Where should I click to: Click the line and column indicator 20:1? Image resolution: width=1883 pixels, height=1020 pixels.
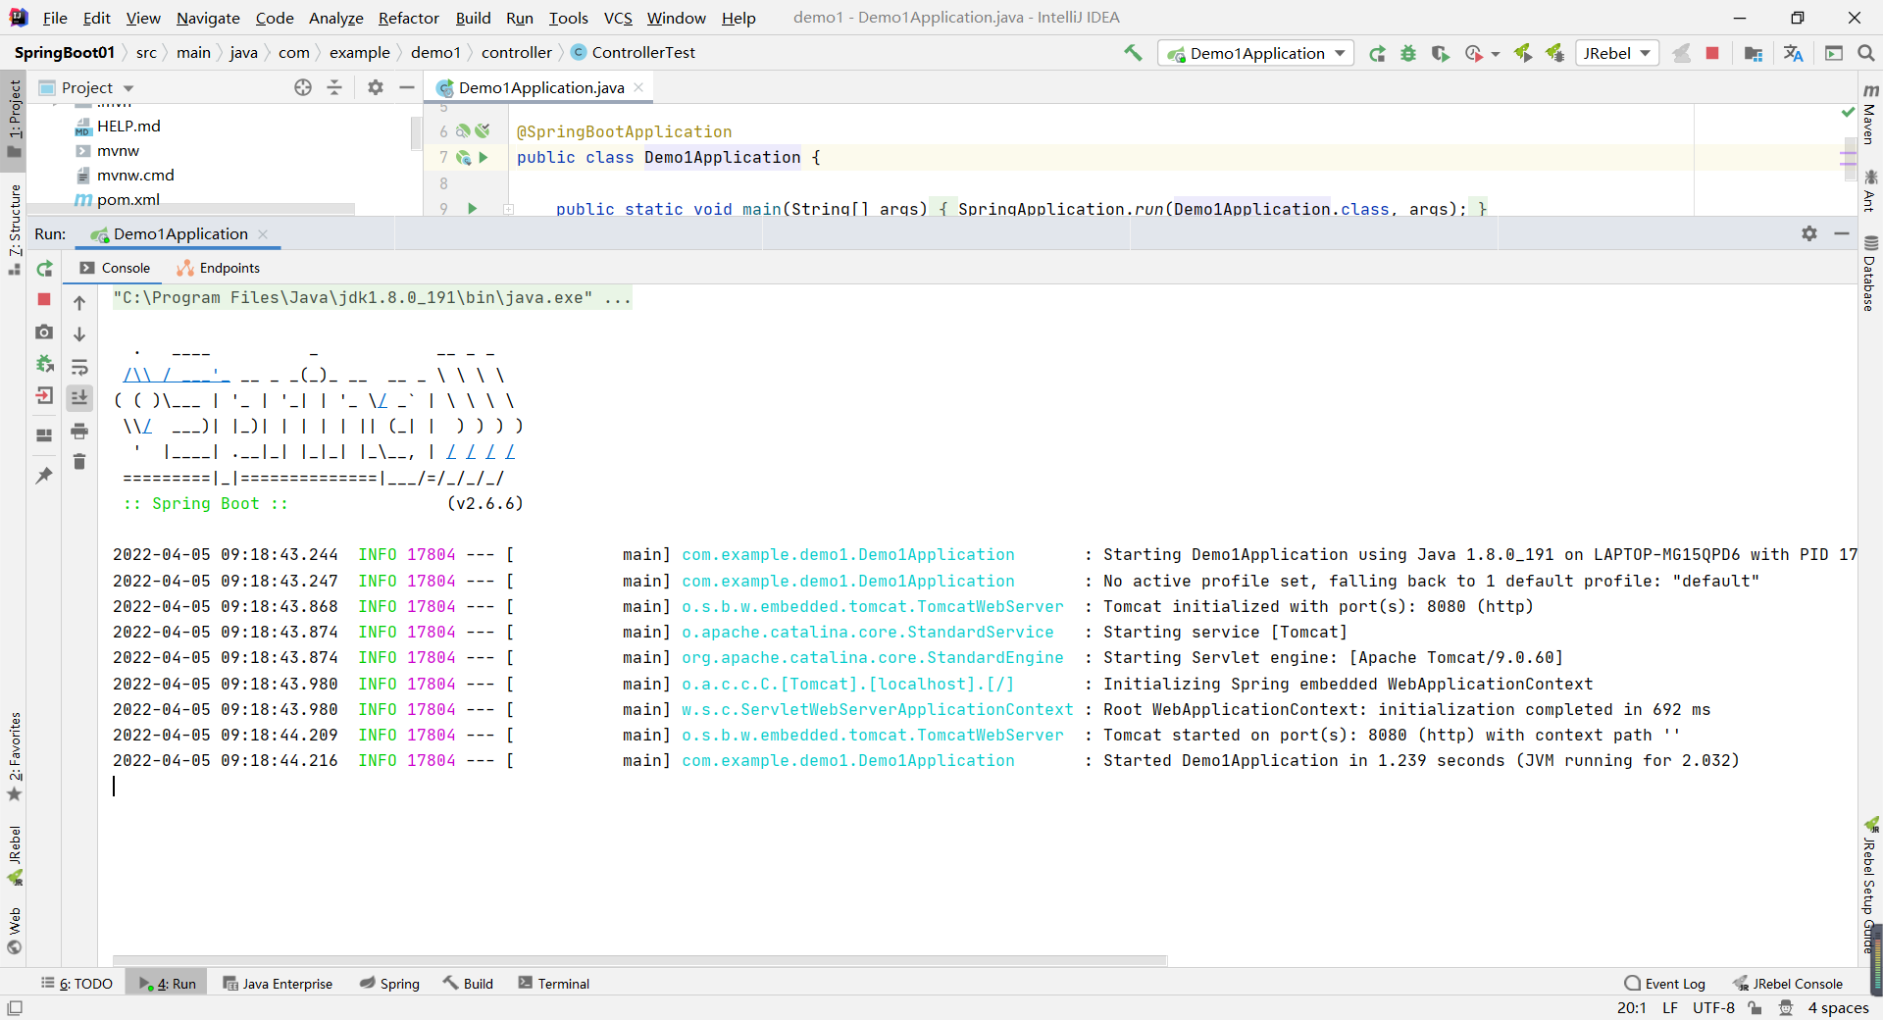tap(1632, 1007)
